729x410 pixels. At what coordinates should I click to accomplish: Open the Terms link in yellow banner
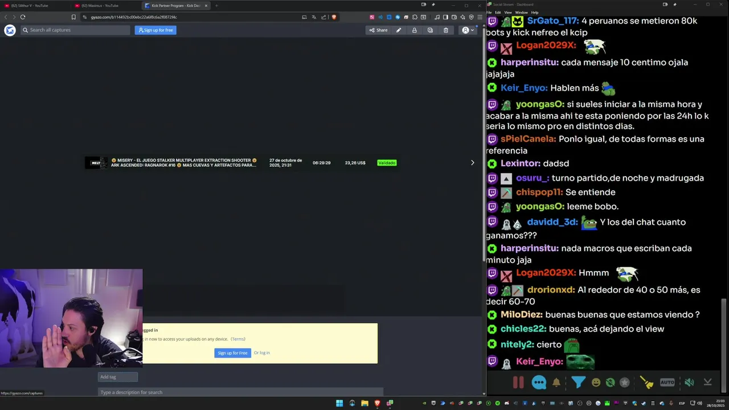coord(238,339)
